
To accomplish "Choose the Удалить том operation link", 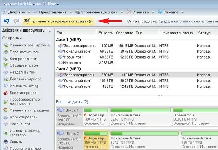I will [x=20, y=124].
